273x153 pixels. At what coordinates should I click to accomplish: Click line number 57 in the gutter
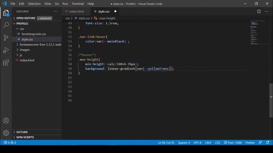[x=70, y=59]
